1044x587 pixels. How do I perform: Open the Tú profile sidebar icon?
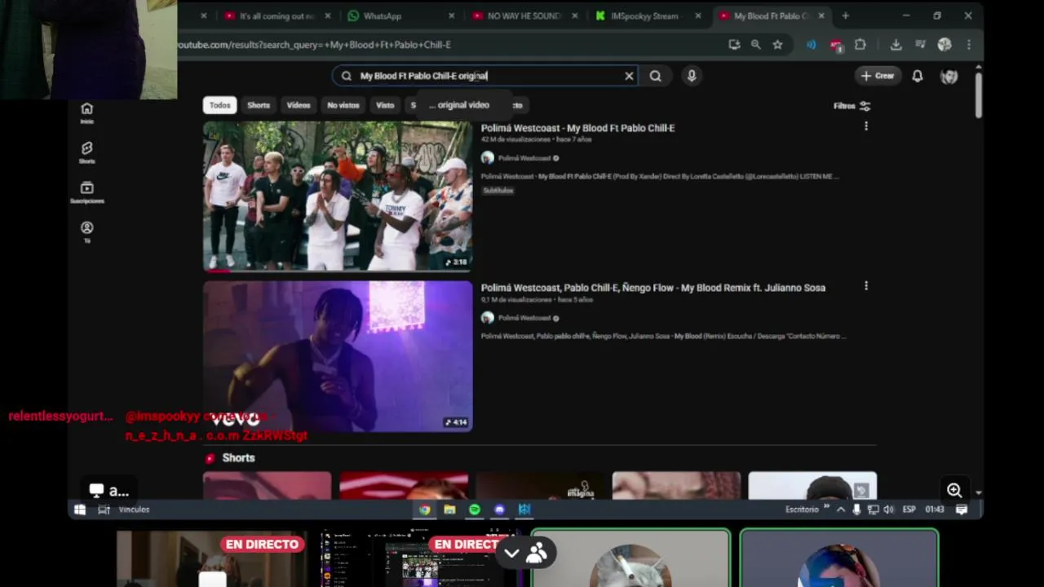[86, 232]
